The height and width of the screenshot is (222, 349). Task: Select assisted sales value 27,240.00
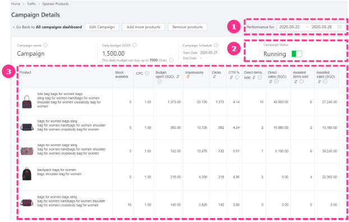pyautogui.click(x=329, y=102)
